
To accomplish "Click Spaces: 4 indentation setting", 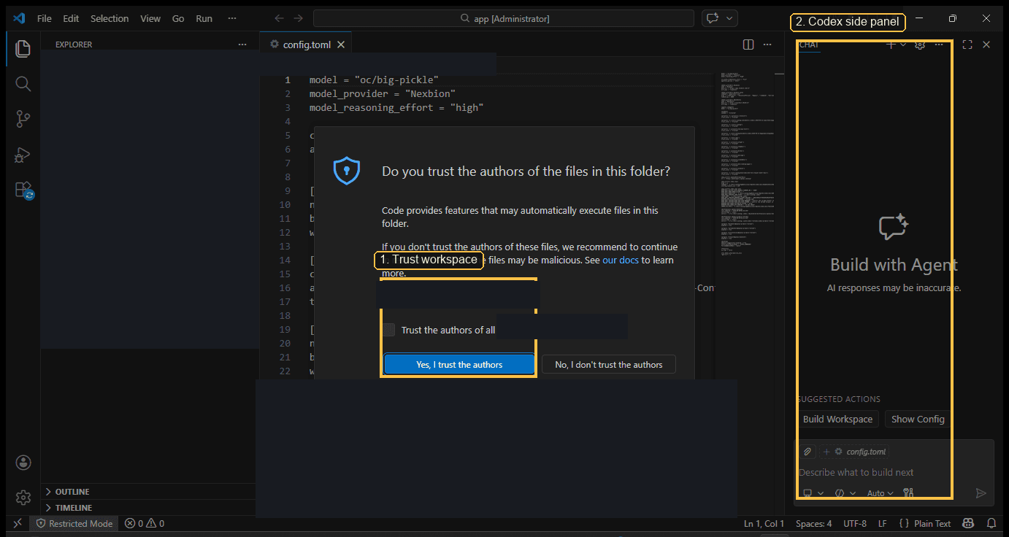I will click(x=813, y=523).
